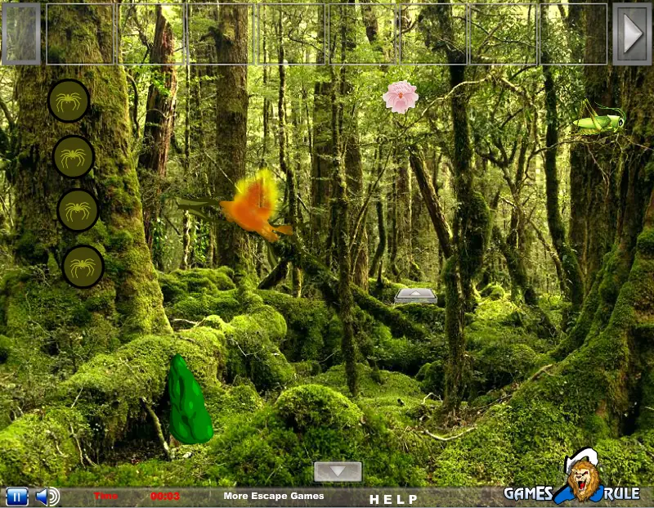Open the More Escape Games link
This screenshot has width=654, height=508.
click(274, 496)
